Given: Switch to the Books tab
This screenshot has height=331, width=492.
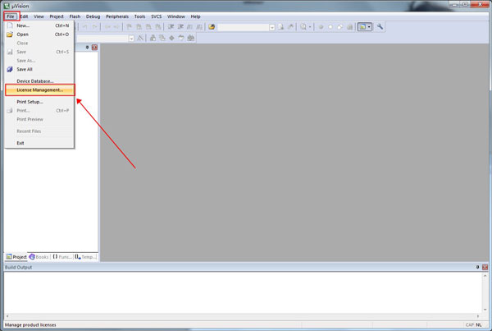Looking at the screenshot, I should pos(39,257).
